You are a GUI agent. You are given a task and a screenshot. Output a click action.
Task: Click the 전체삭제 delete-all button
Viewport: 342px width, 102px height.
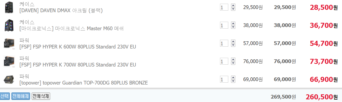click(41, 96)
